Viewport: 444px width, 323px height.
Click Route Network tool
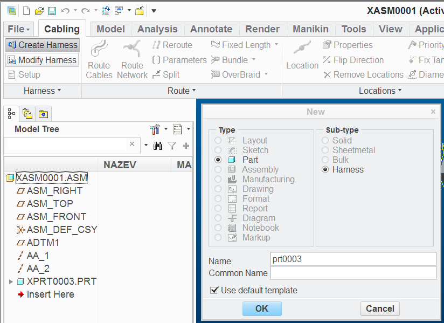[x=132, y=60]
